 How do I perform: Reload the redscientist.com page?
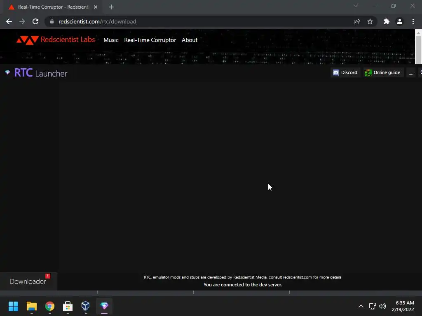(35, 21)
